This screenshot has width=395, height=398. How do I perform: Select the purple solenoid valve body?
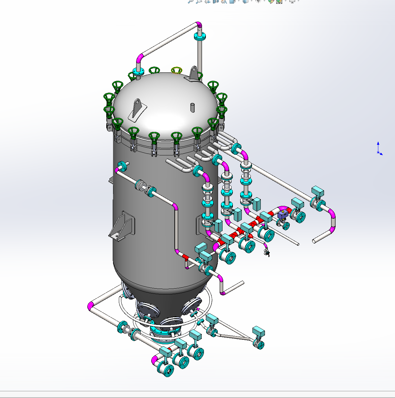point(283,214)
